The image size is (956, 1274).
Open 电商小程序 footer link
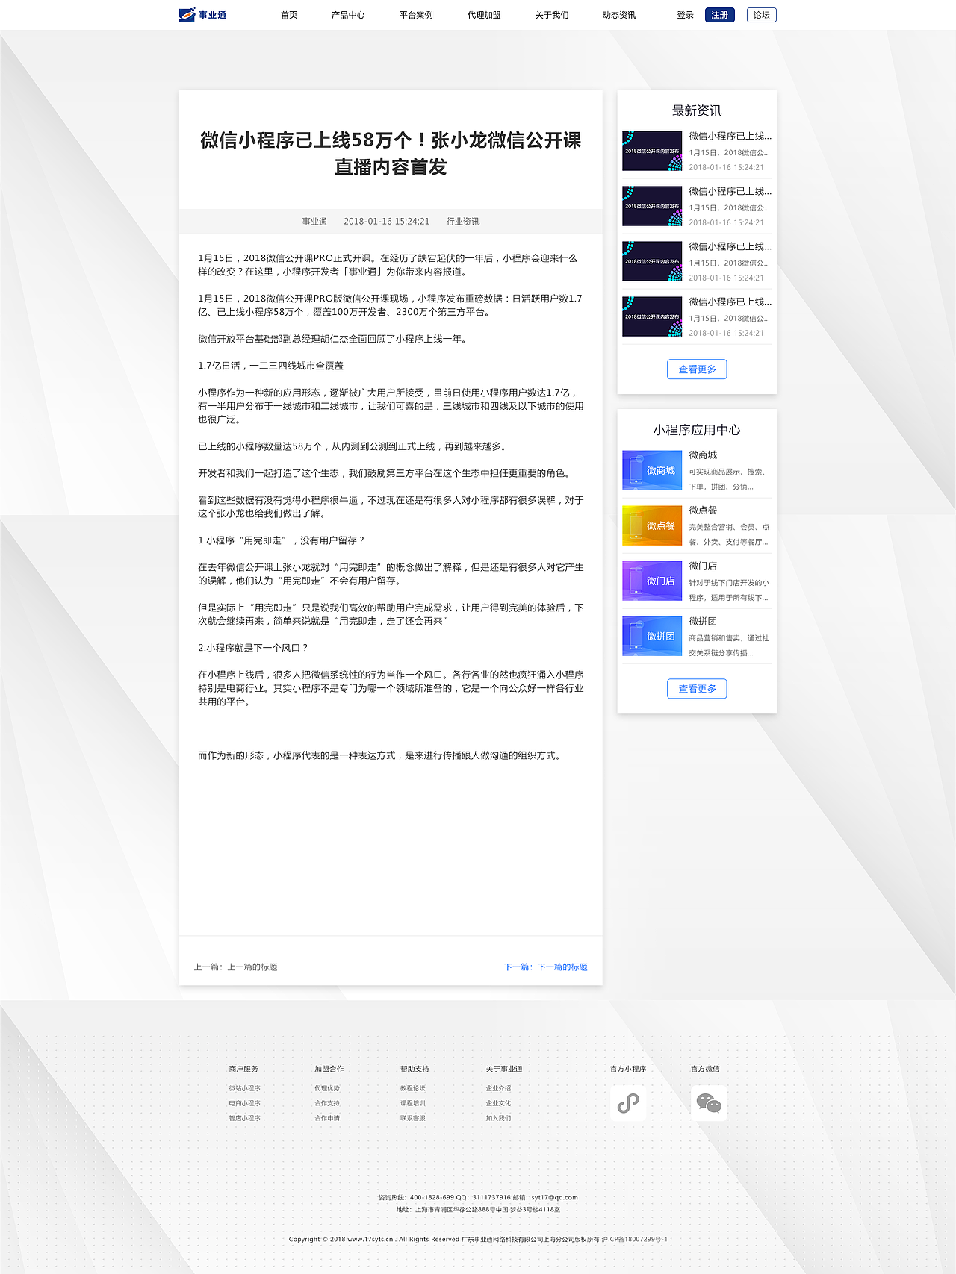(x=244, y=1103)
